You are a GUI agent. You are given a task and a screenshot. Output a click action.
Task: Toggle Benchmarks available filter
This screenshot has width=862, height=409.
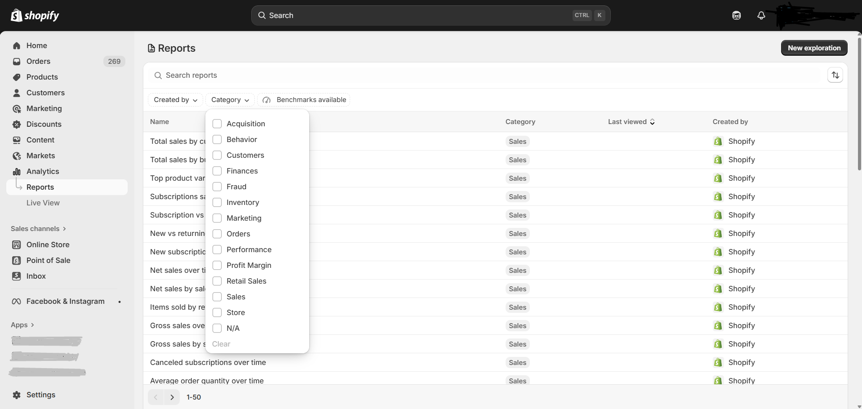pyautogui.click(x=304, y=100)
